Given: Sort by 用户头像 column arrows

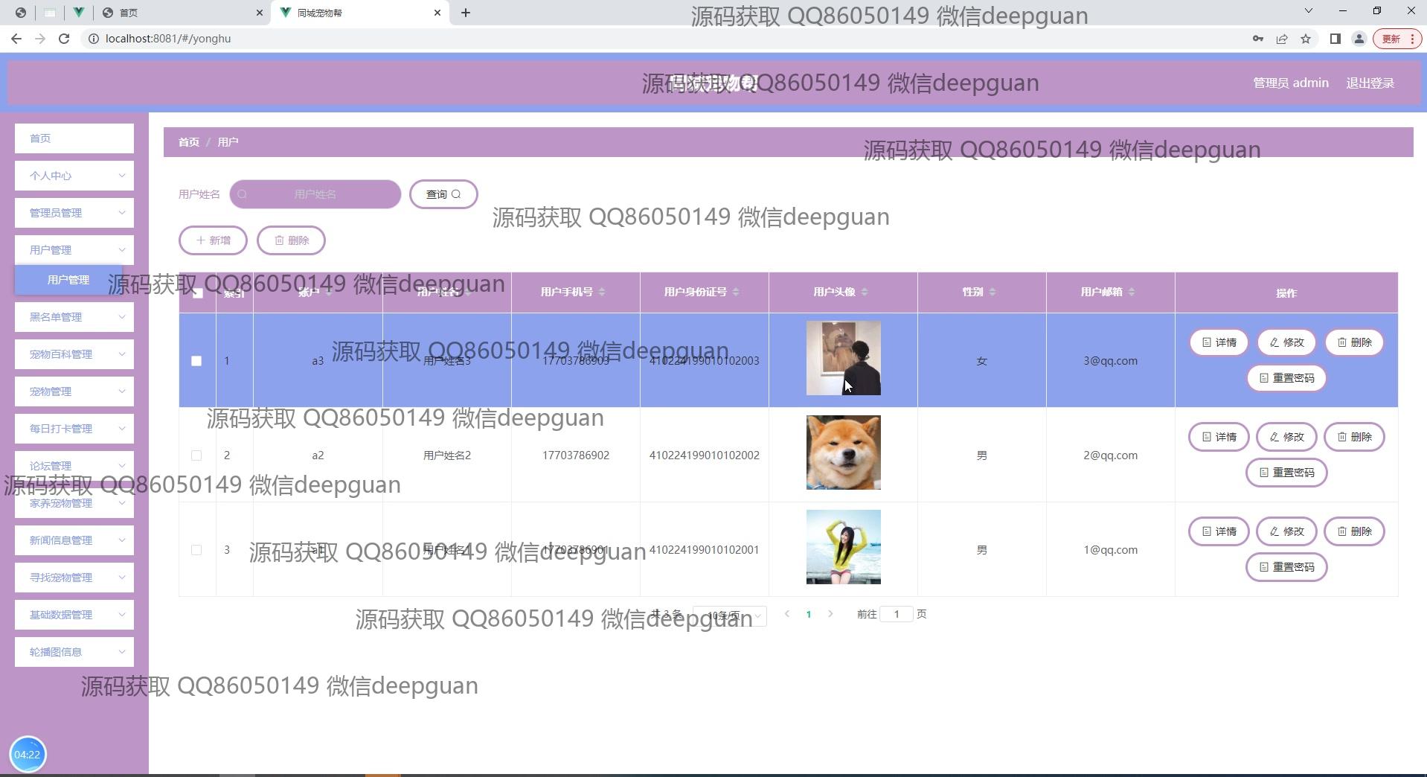Looking at the screenshot, I should 865,292.
